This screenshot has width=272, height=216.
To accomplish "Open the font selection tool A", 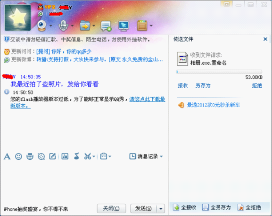I will coord(7,156).
